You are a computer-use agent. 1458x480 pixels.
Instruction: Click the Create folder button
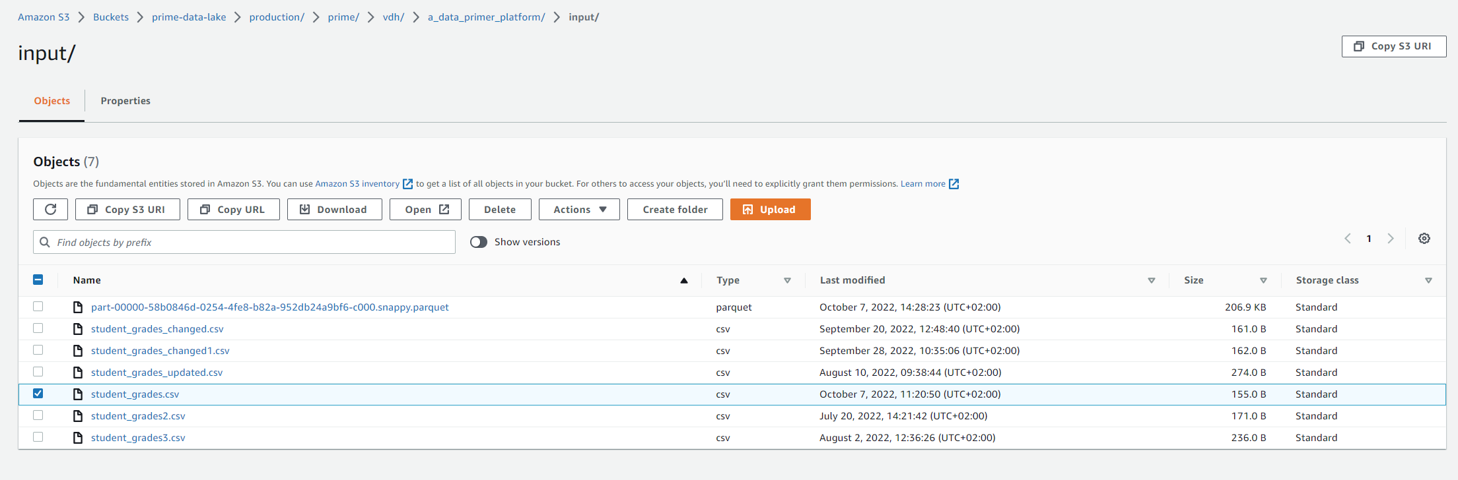point(675,210)
